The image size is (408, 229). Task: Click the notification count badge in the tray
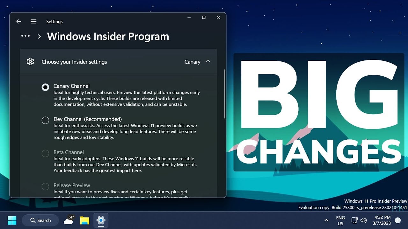click(x=397, y=220)
